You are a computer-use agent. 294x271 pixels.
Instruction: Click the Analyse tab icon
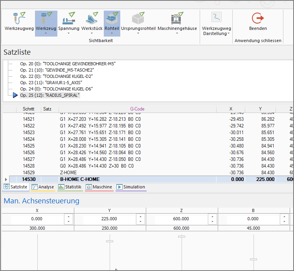[35, 187]
